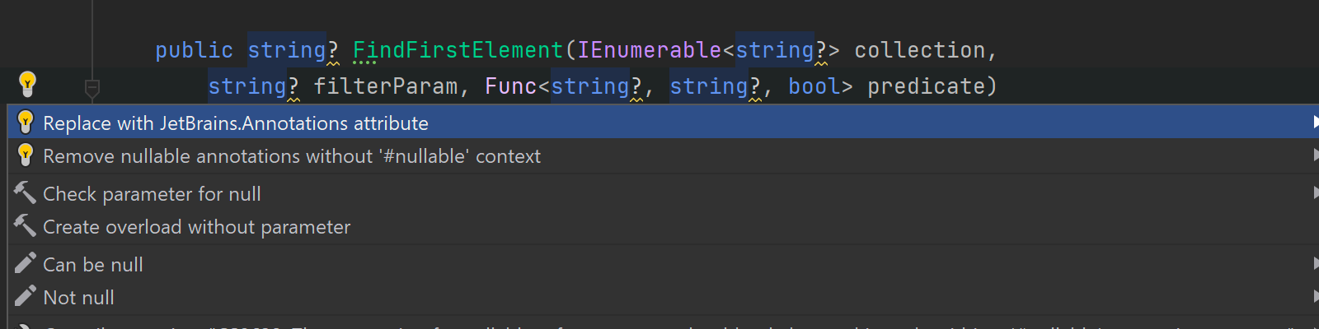The image size is (1319, 329).
Task: Click the yellow lightbulb in the editor gutter
Action: point(27,82)
